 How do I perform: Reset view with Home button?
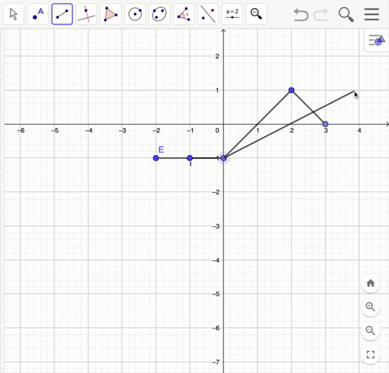coord(370,283)
